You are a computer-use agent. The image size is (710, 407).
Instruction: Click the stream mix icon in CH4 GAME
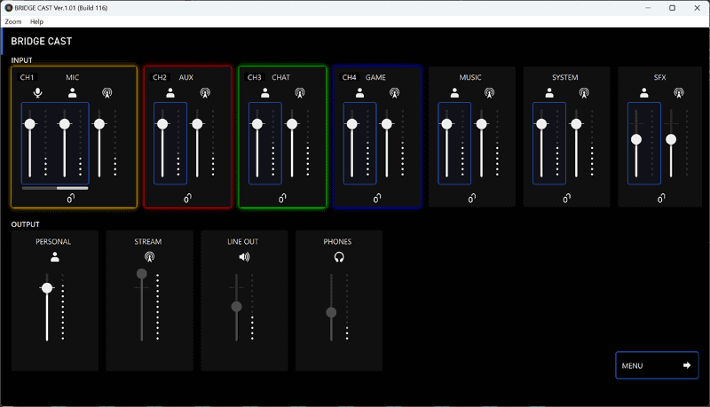pos(394,93)
